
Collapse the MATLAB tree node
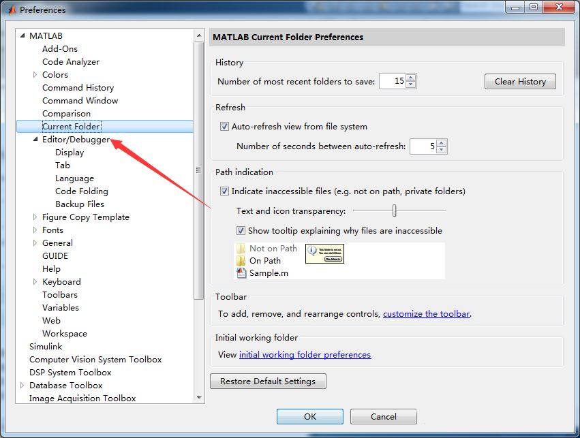point(22,36)
